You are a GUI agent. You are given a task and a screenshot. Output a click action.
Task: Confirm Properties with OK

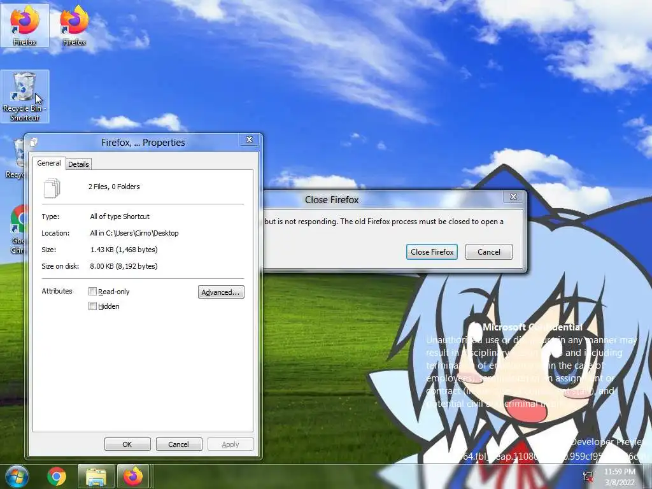point(127,444)
